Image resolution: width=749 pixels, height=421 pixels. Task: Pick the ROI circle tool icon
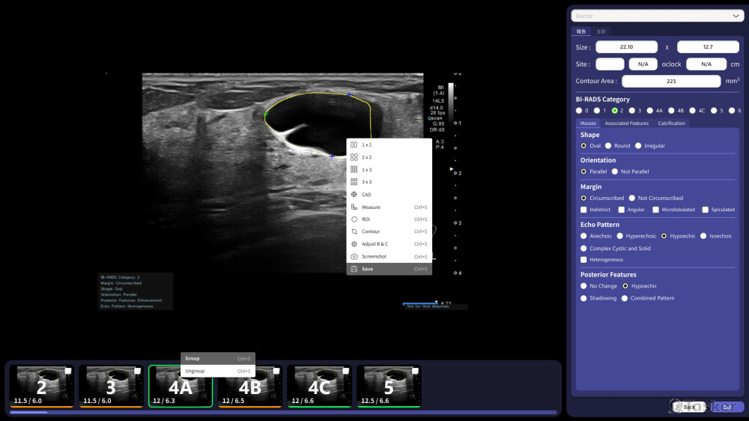(x=354, y=219)
